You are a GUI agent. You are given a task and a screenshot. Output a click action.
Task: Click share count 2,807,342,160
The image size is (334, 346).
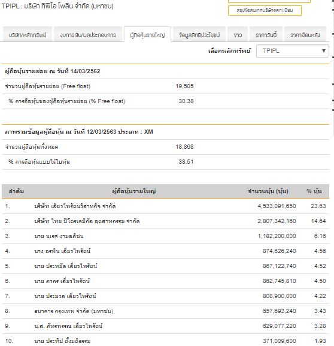tap(277, 221)
